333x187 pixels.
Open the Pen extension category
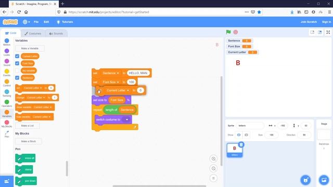click(7, 134)
